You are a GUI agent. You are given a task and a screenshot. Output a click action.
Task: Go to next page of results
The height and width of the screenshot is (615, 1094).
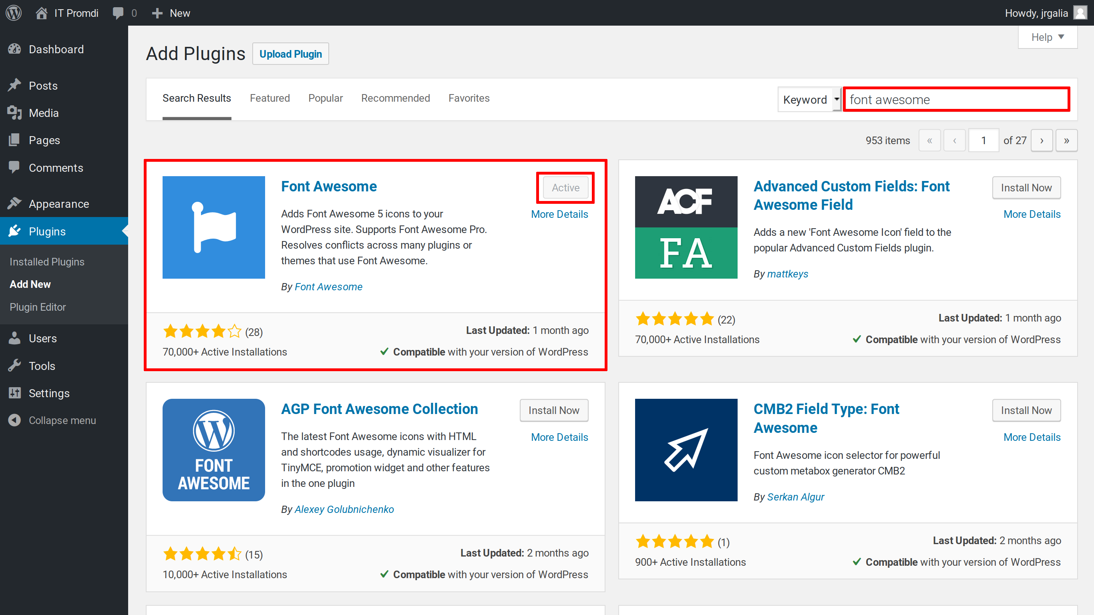[x=1042, y=141]
